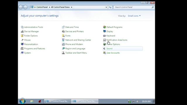This screenshot has height=105, width=187.
Task: Open the User Accounts icon
Action: click(x=105, y=53)
